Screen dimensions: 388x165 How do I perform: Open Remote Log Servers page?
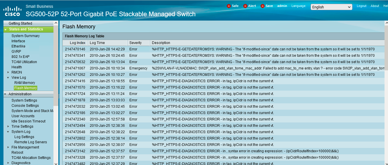(x=31, y=142)
